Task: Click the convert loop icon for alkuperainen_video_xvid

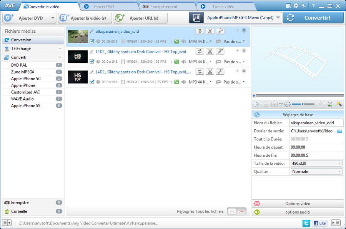Action: [x=200, y=31]
